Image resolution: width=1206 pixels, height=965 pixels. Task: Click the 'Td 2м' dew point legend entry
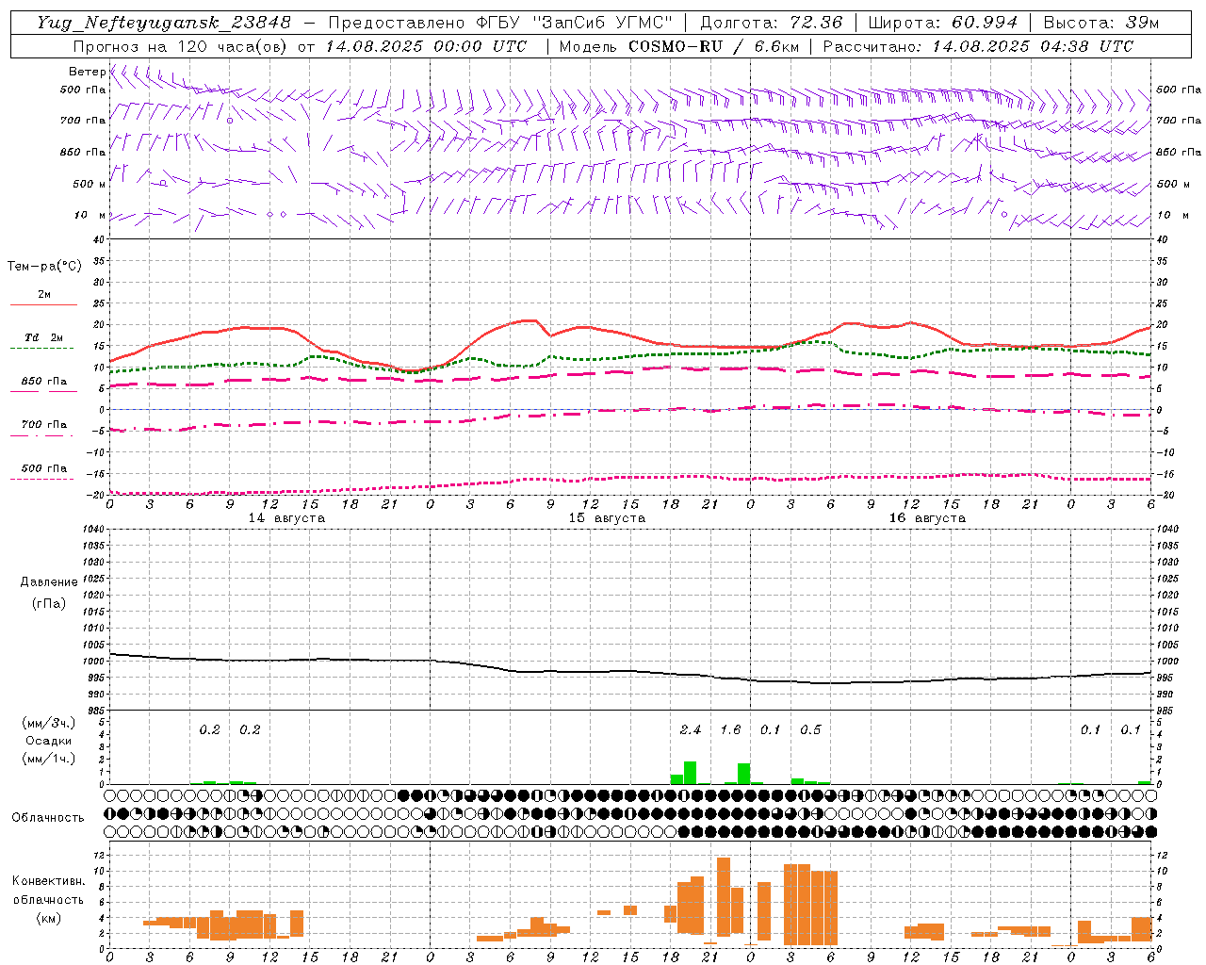43,337
